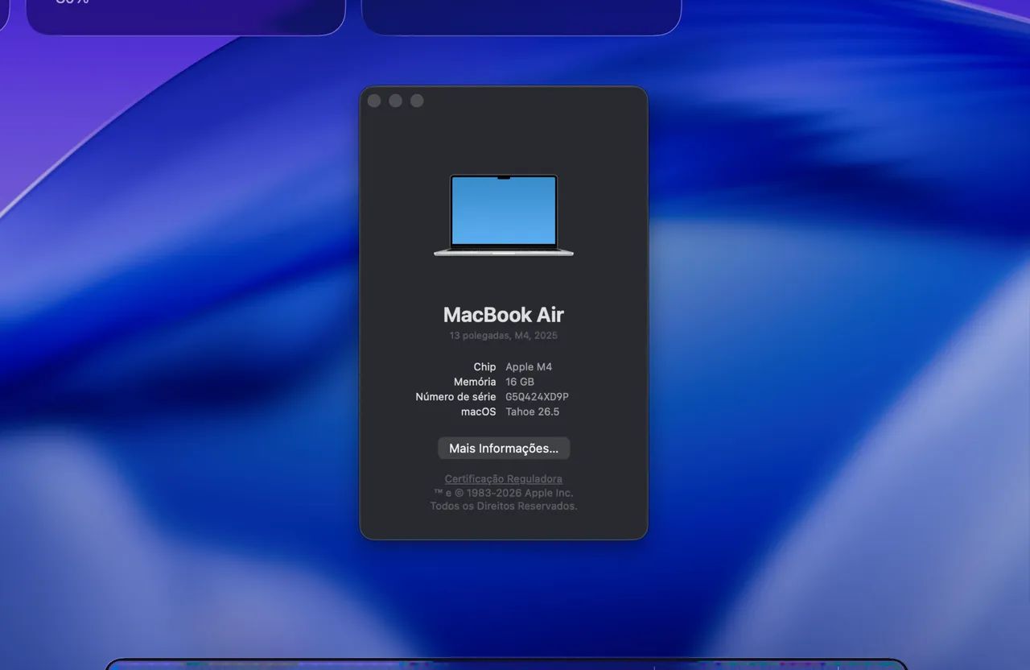
Task: Select the Tahoe 26.5 macOS version
Action: click(533, 412)
